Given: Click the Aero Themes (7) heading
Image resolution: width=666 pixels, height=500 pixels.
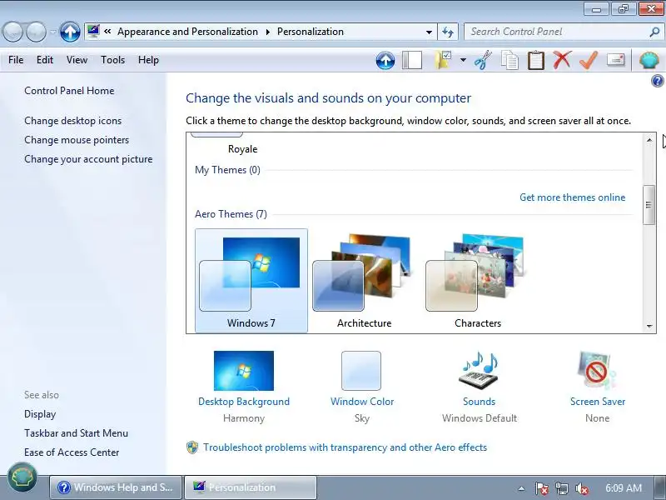Looking at the screenshot, I should 231,214.
